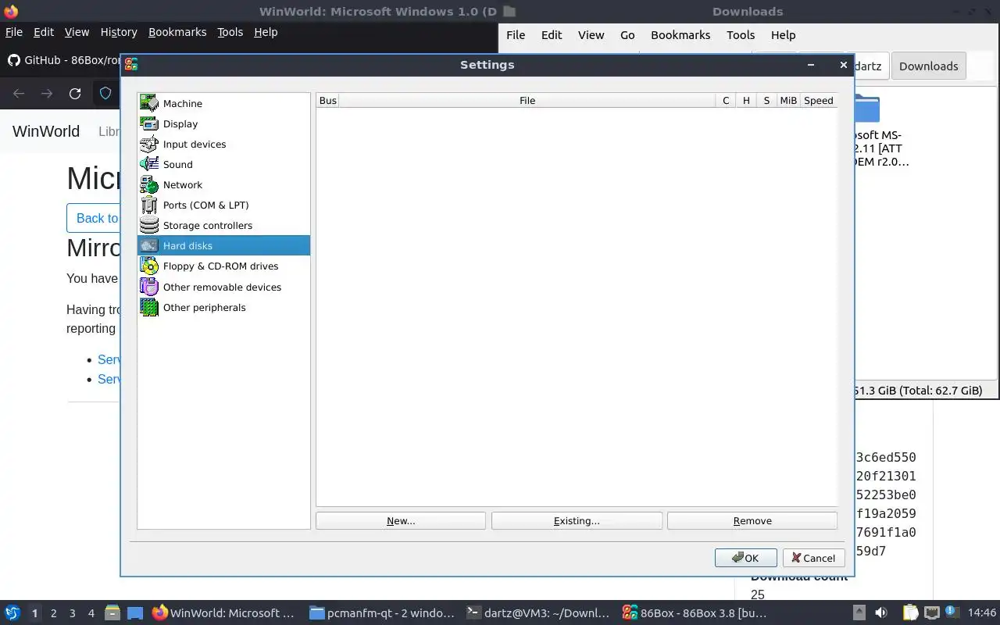Open the file manager View menu

pos(591,35)
